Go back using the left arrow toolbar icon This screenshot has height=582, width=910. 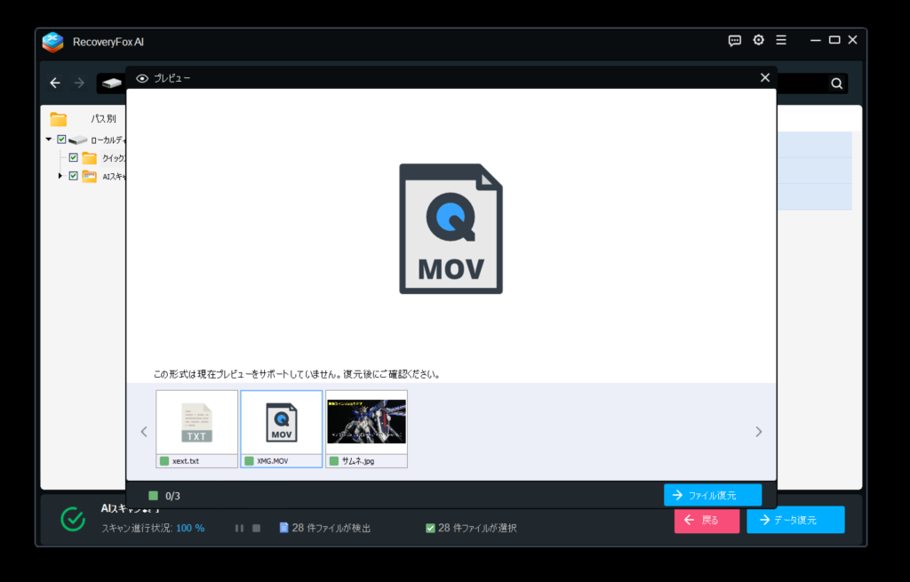(55, 83)
